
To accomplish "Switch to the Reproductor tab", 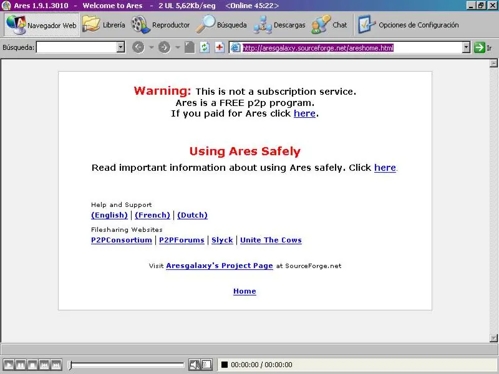I will click(x=160, y=25).
